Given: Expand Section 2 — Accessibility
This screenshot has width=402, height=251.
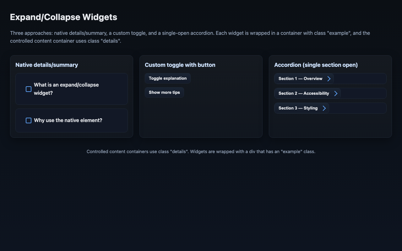Looking at the screenshot, I should 304,93.
